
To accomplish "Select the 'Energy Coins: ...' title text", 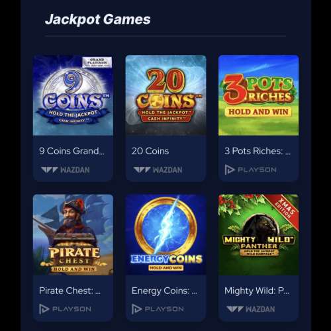I will pyautogui.click(x=164, y=291).
